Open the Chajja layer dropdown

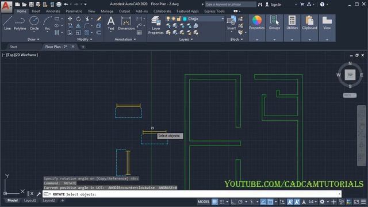tap(223, 19)
